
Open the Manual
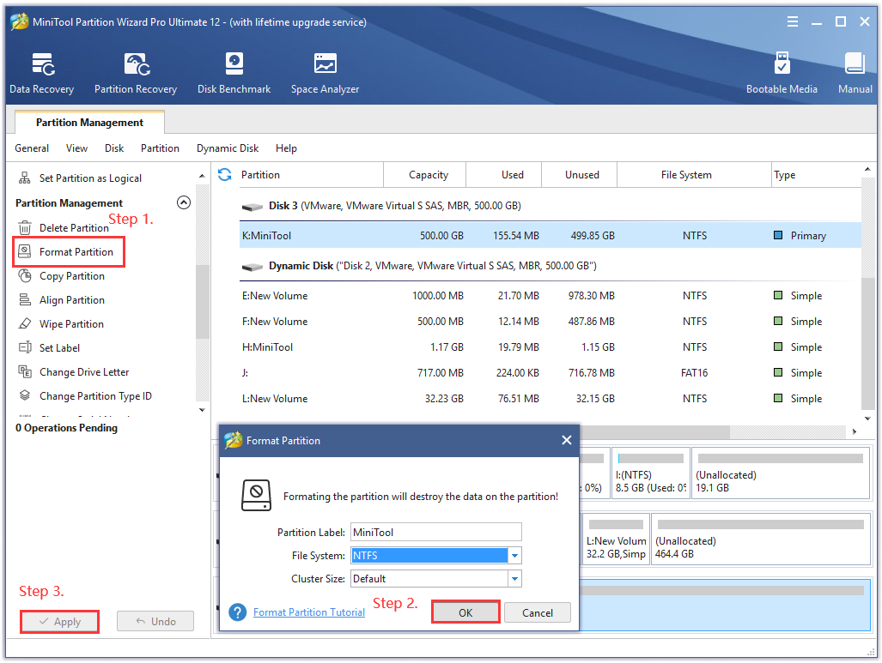click(x=855, y=73)
